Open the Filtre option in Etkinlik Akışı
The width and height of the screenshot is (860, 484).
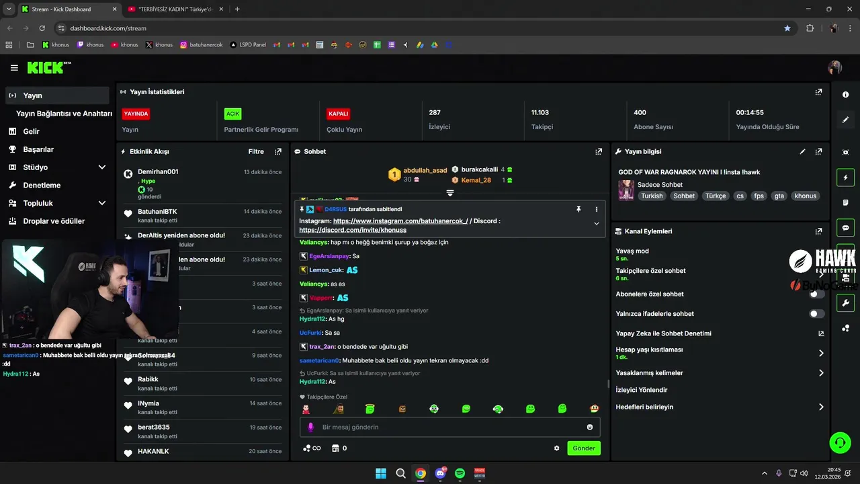(x=256, y=152)
